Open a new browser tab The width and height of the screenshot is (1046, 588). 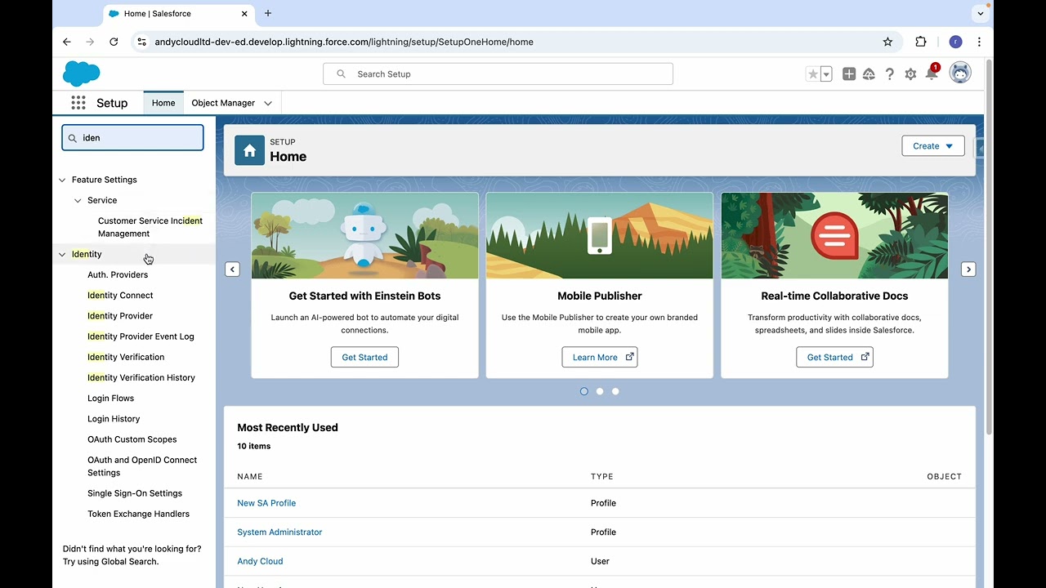[x=268, y=13]
